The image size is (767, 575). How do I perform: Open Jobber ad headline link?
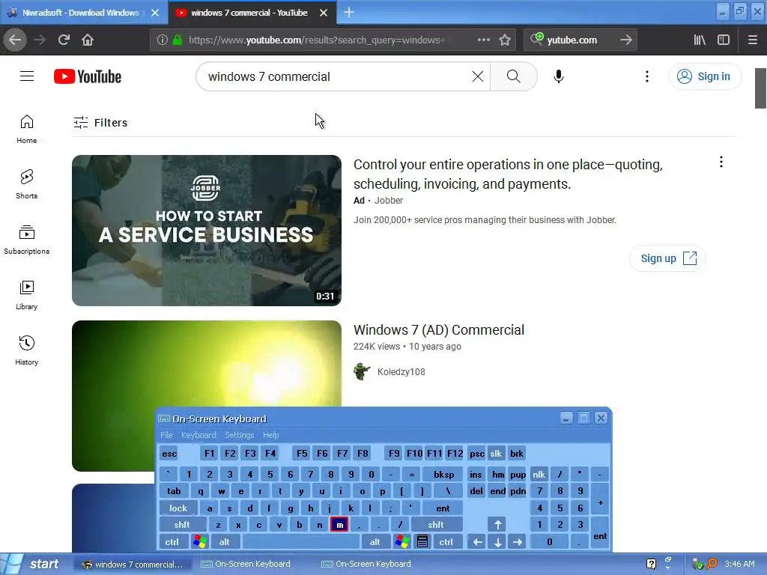[x=508, y=174]
